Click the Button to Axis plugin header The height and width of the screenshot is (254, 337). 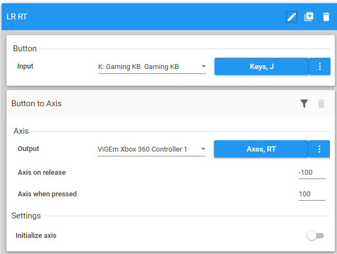pos(170,104)
